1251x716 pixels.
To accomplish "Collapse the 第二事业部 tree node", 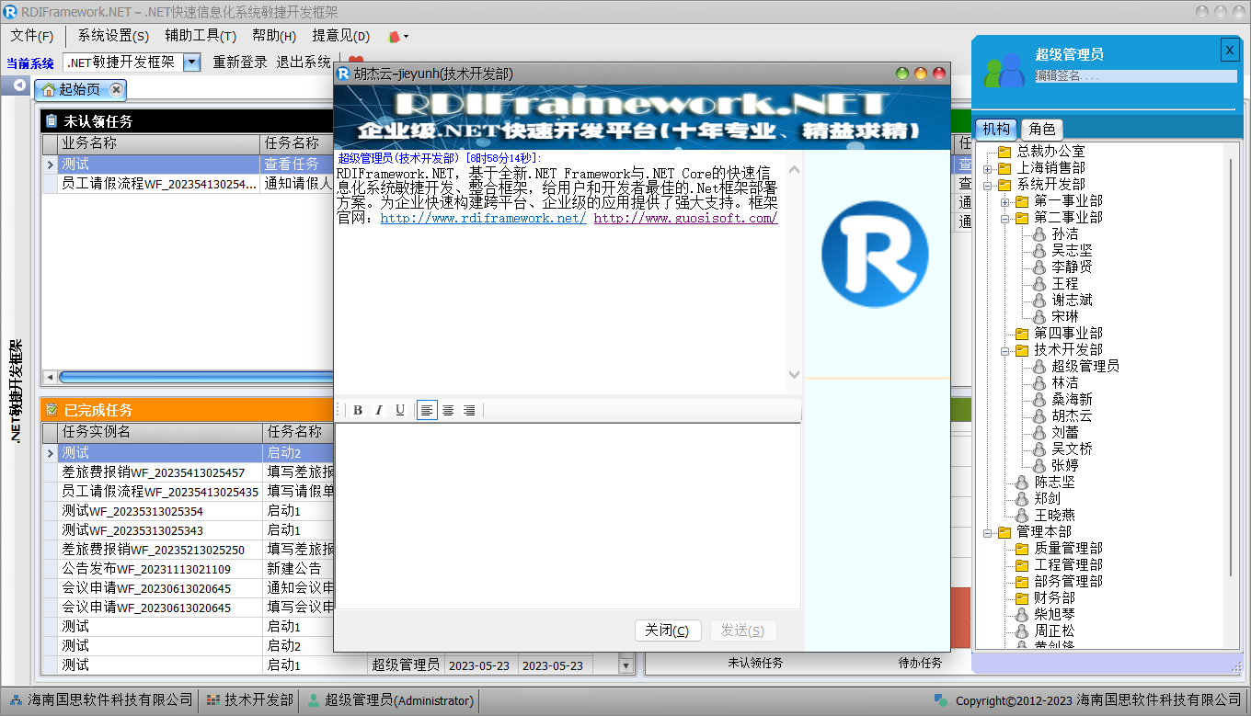I will click(x=1005, y=219).
